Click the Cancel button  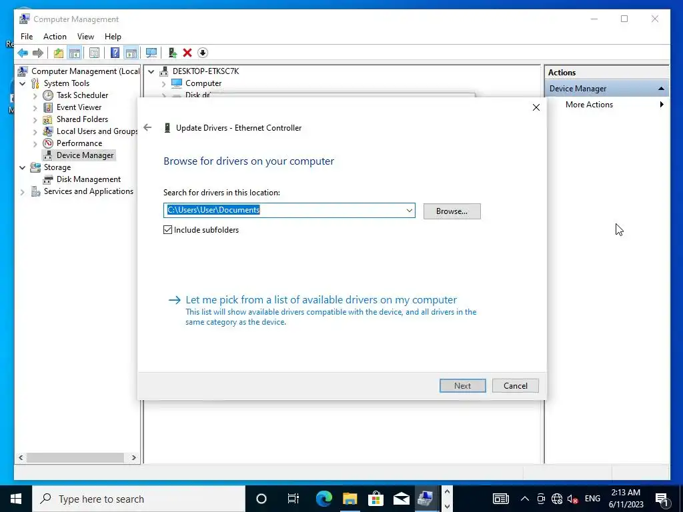click(x=516, y=386)
